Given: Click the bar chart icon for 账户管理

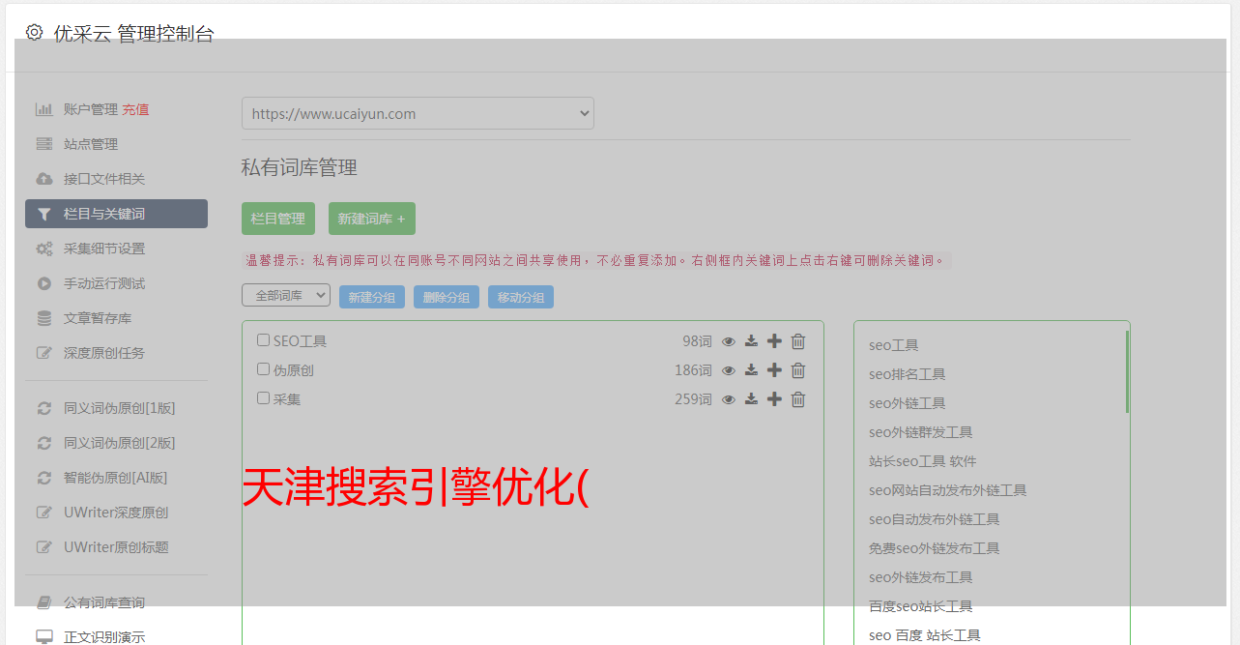Looking at the screenshot, I should (x=44, y=109).
